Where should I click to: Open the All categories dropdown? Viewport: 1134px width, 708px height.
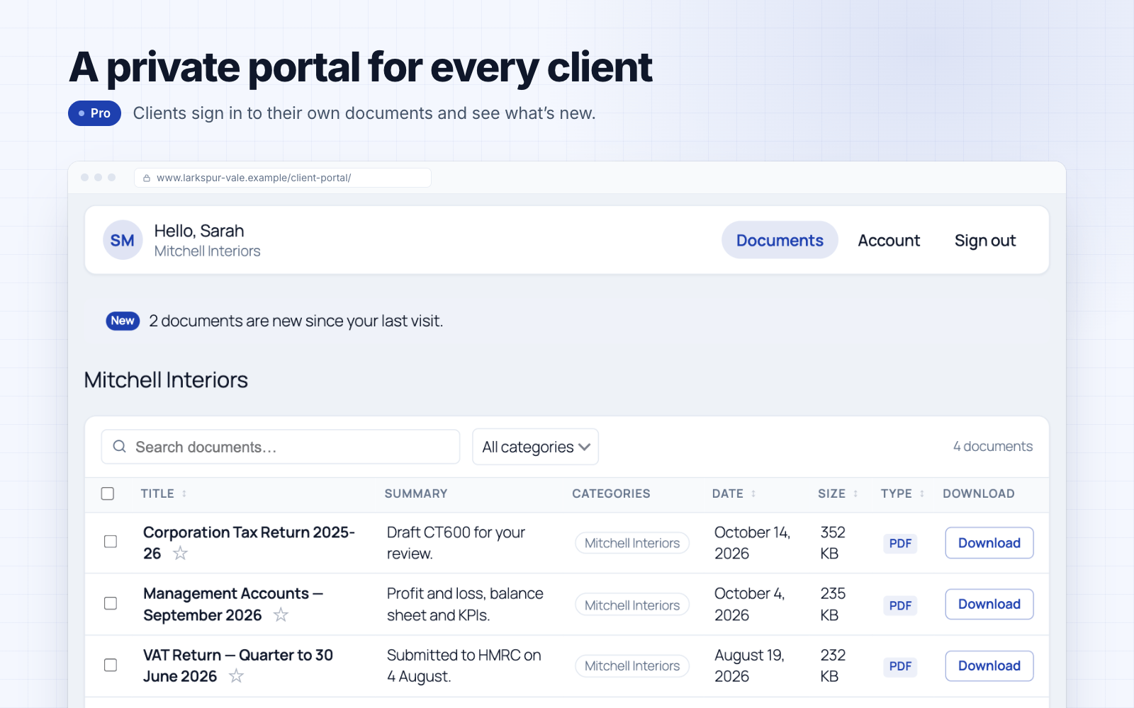coord(536,447)
